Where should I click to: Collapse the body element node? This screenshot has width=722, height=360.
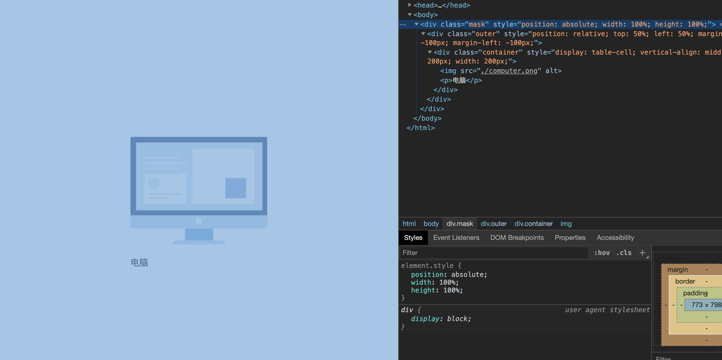pos(409,15)
